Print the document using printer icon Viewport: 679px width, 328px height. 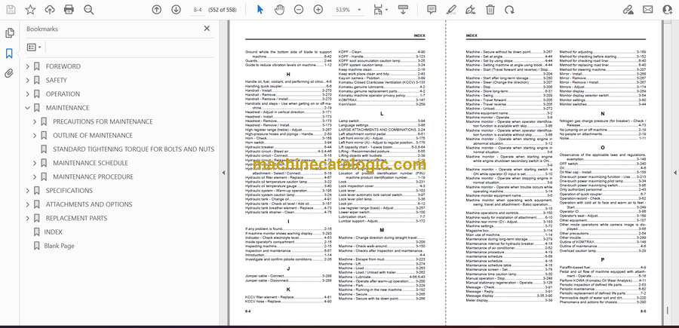69,10
